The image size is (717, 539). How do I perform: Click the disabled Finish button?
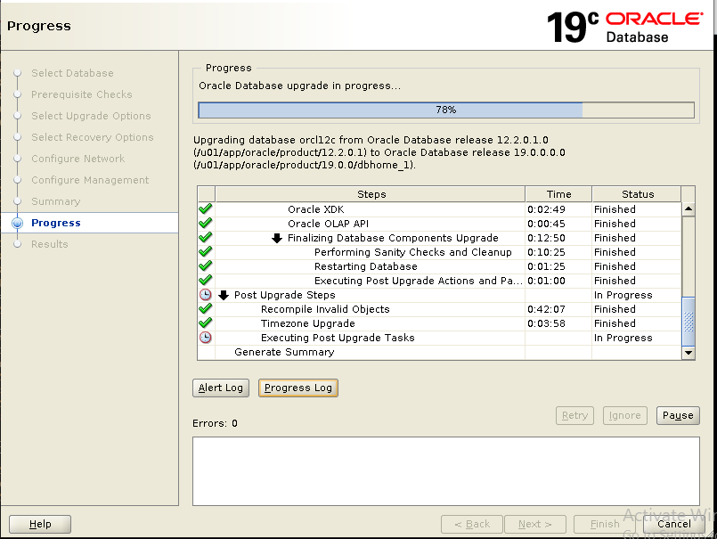point(605,525)
